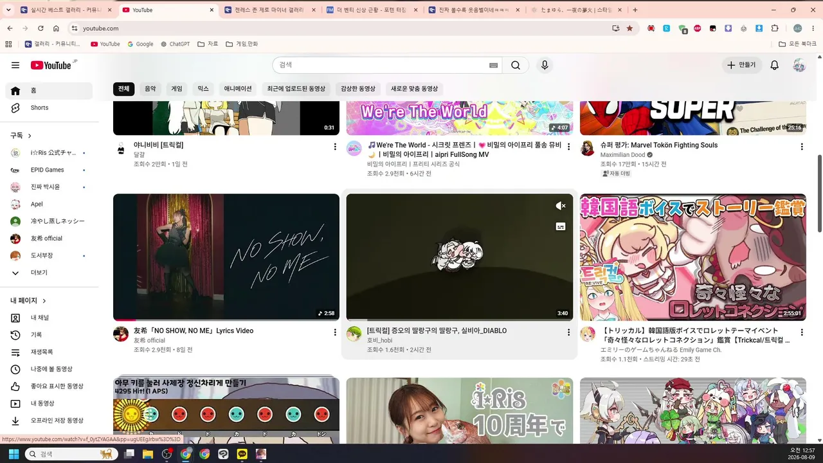
Task: Open the on-screen keyboard in search box
Action: tap(494, 65)
